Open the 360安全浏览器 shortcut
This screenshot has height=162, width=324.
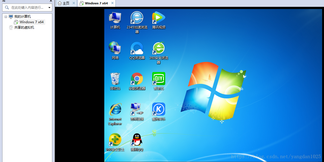tap(159, 53)
